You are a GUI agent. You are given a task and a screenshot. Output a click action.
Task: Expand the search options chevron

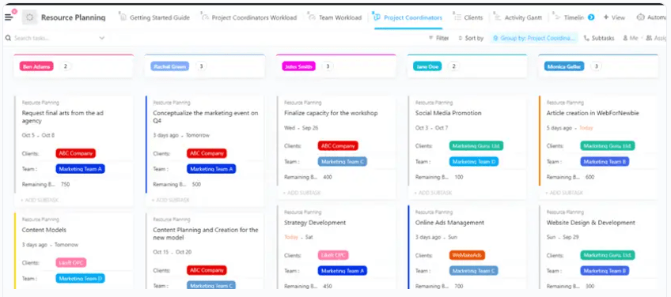pyautogui.click(x=102, y=38)
